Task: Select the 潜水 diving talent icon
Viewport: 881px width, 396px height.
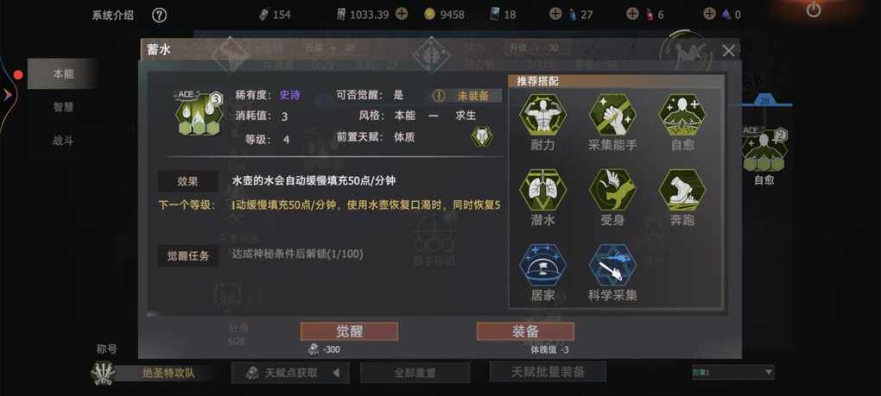Action: [x=542, y=190]
